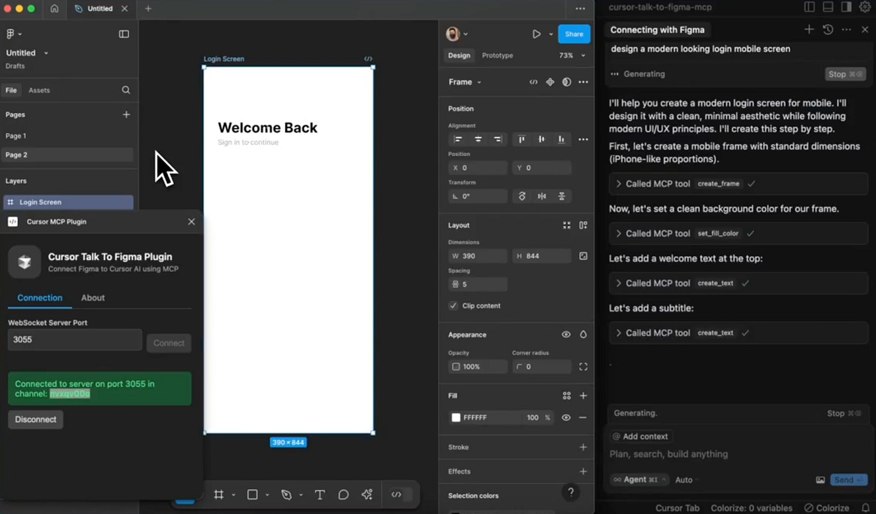The width and height of the screenshot is (876, 514).
Task: Toggle constrain proportions beside dimensions
Action: click(583, 256)
